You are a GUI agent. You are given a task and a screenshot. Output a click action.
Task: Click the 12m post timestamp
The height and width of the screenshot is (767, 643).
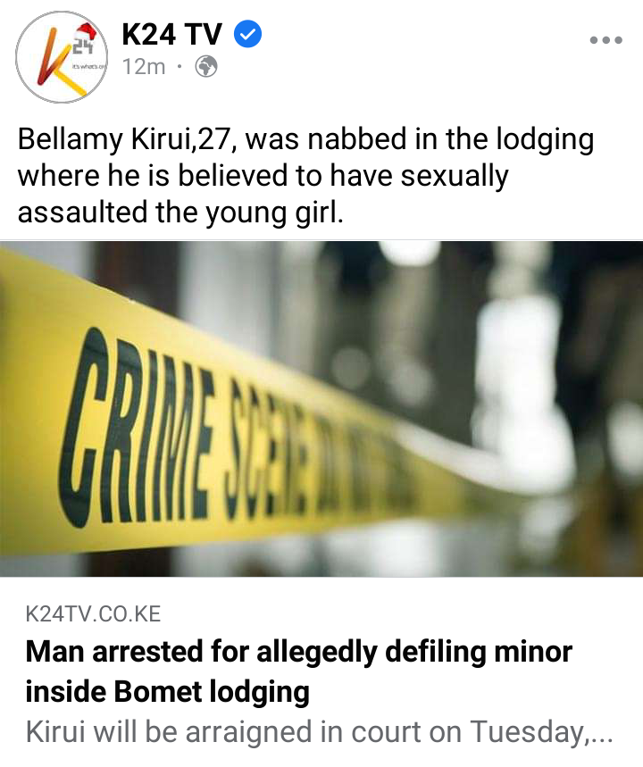pos(144,67)
